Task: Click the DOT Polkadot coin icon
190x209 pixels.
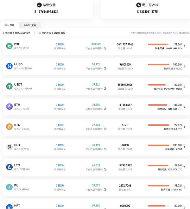Action: click(x=9, y=147)
